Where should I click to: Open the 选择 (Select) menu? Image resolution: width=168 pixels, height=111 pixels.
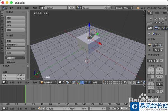click(x=19, y=83)
